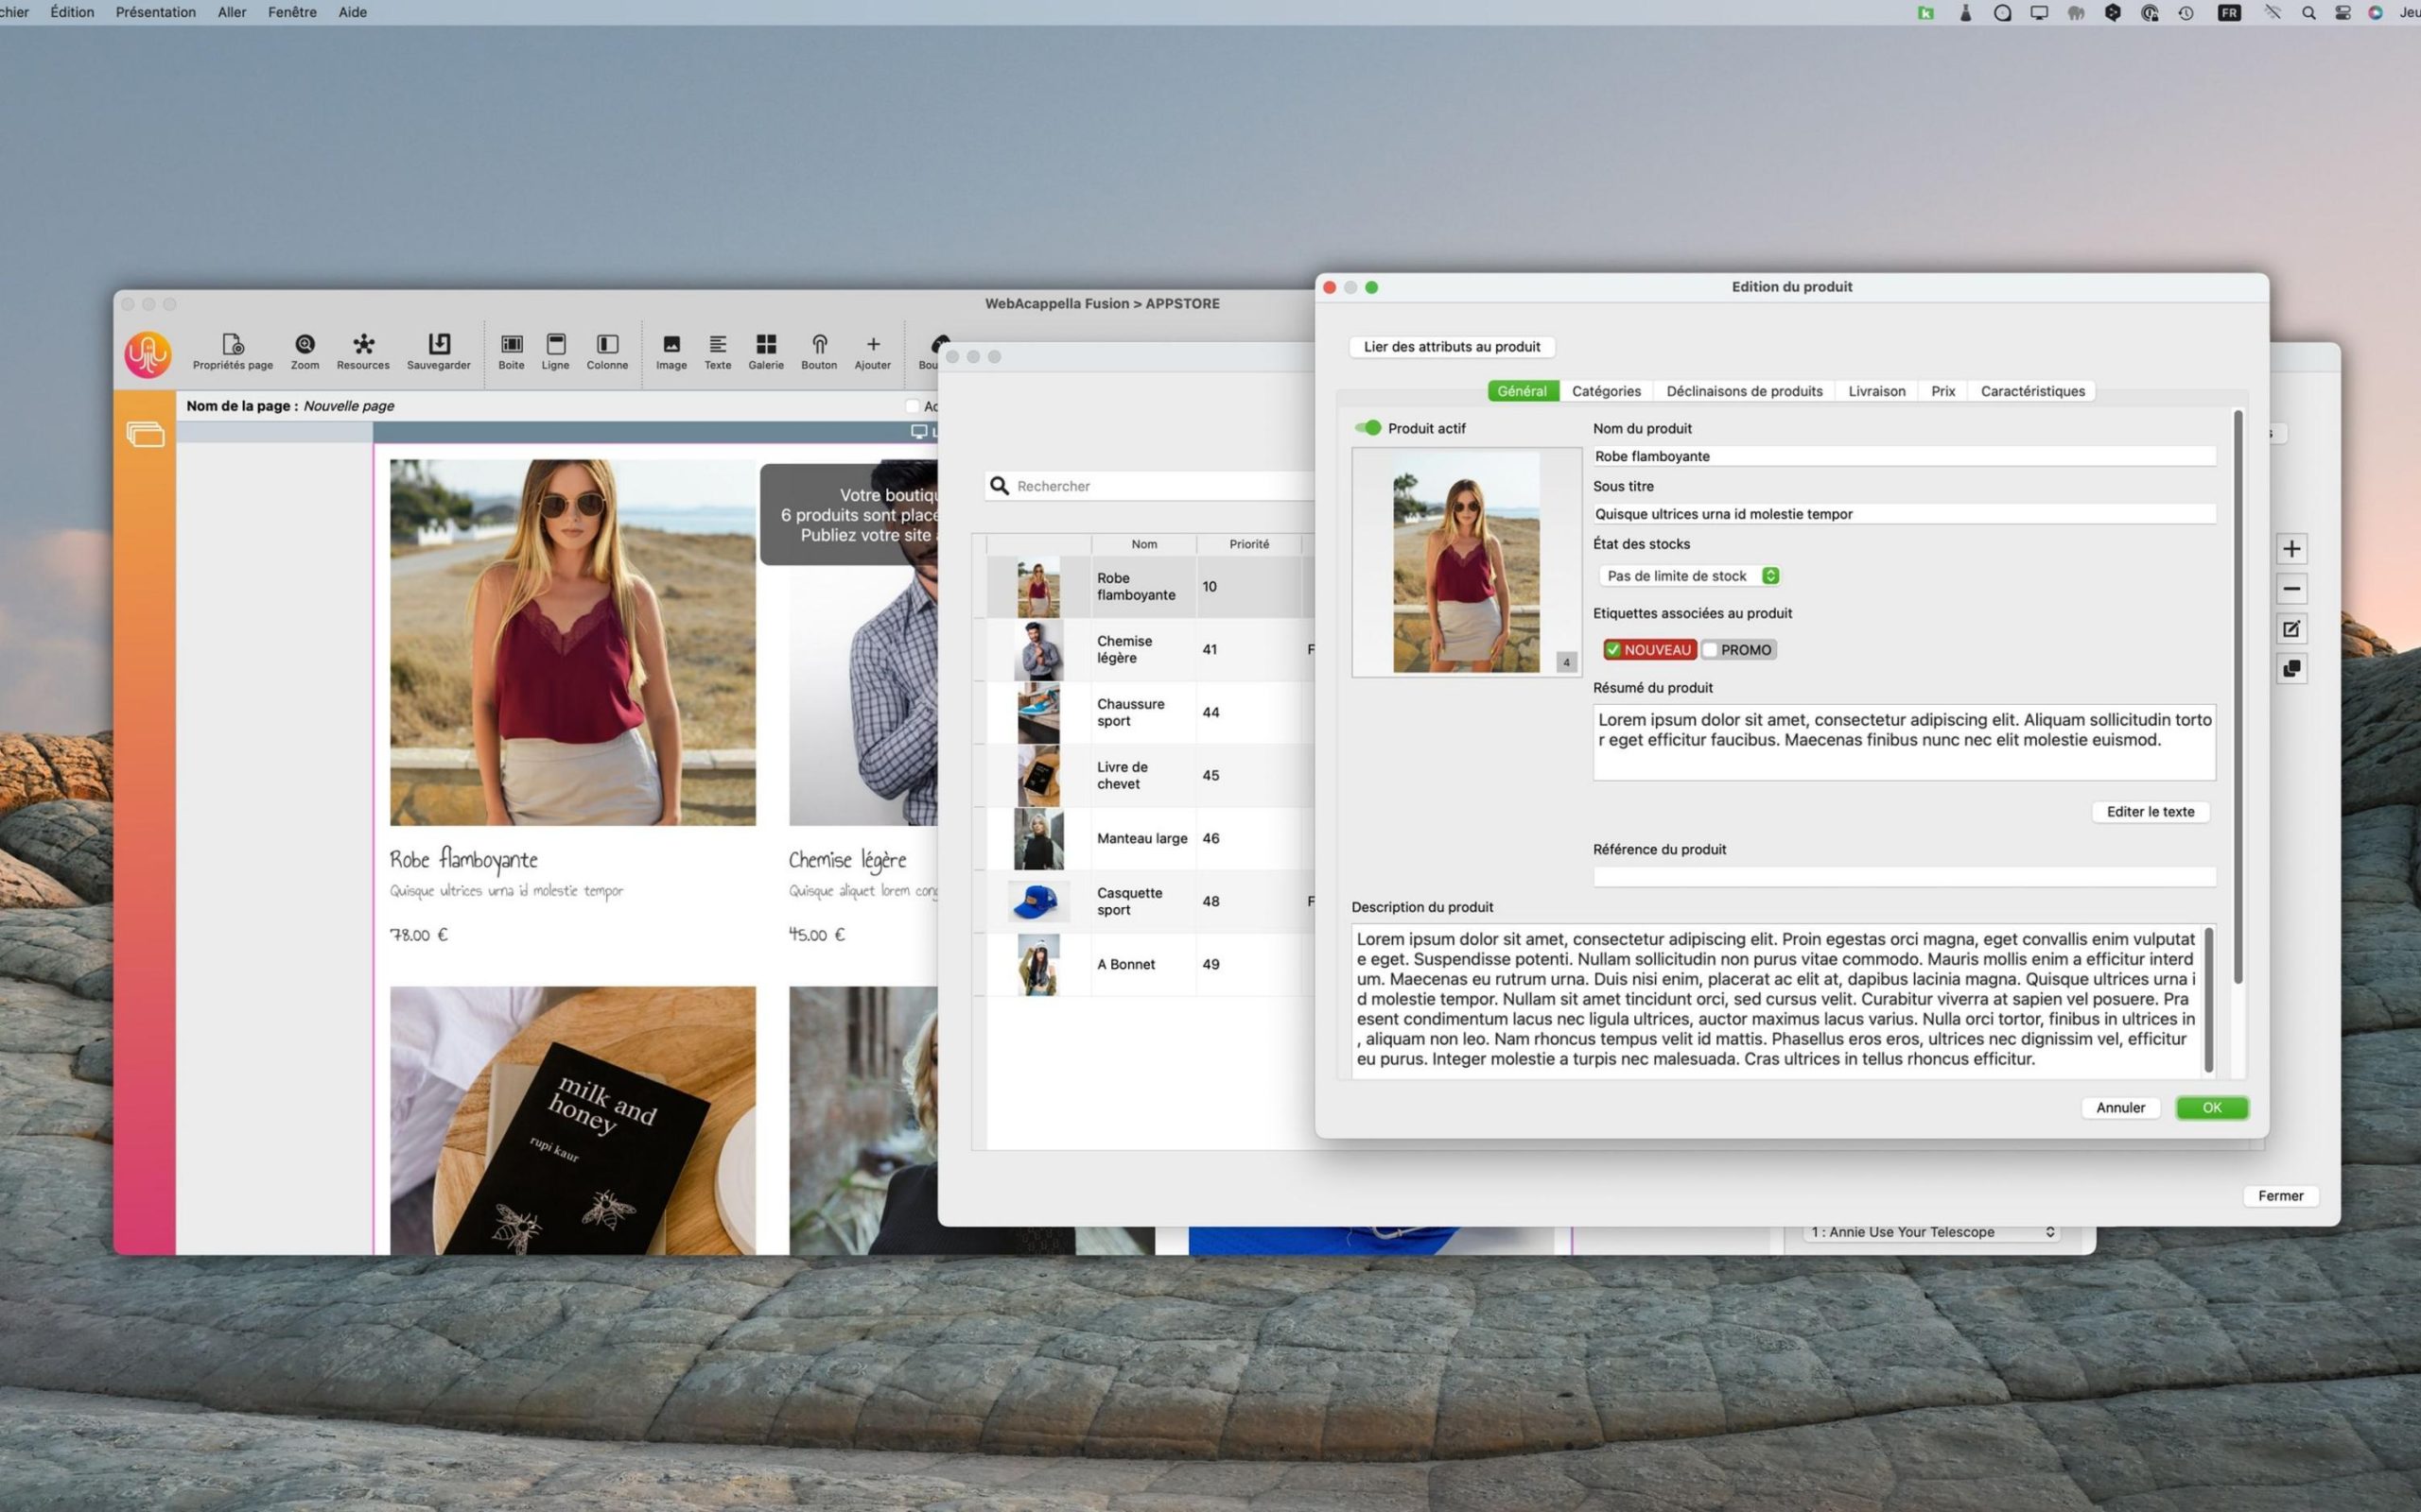2421x1512 pixels.
Task: Click the Galerie tool icon
Action: point(767,347)
